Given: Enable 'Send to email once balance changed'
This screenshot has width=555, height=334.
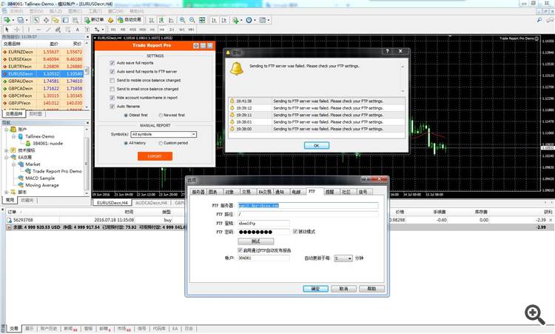Looking at the screenshot, I should coord(112,89).
